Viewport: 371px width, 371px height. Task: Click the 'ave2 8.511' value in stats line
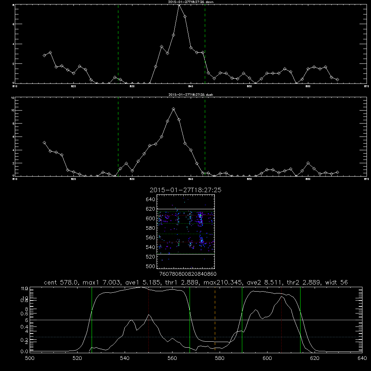tap(264, 282)
